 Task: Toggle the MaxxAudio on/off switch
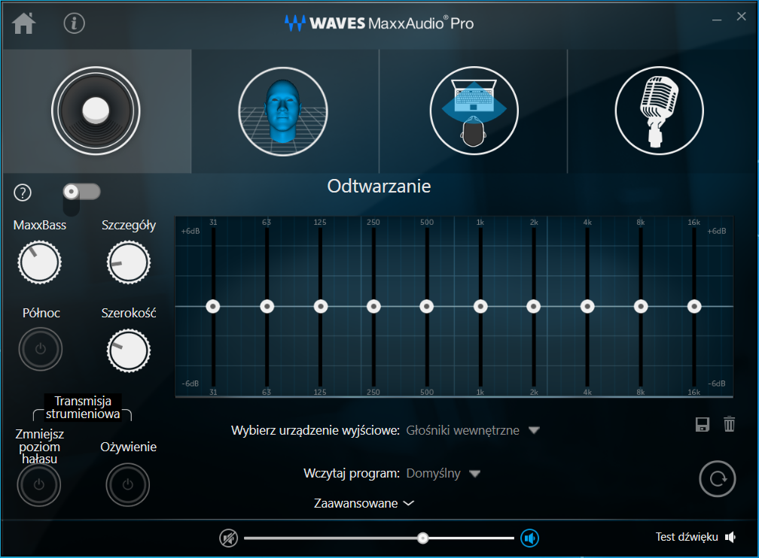point(81,192)
